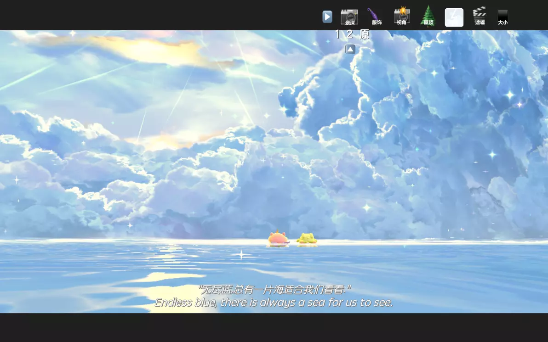Click the Chinese quote 无尽蓝 caption

pos(274,290)
